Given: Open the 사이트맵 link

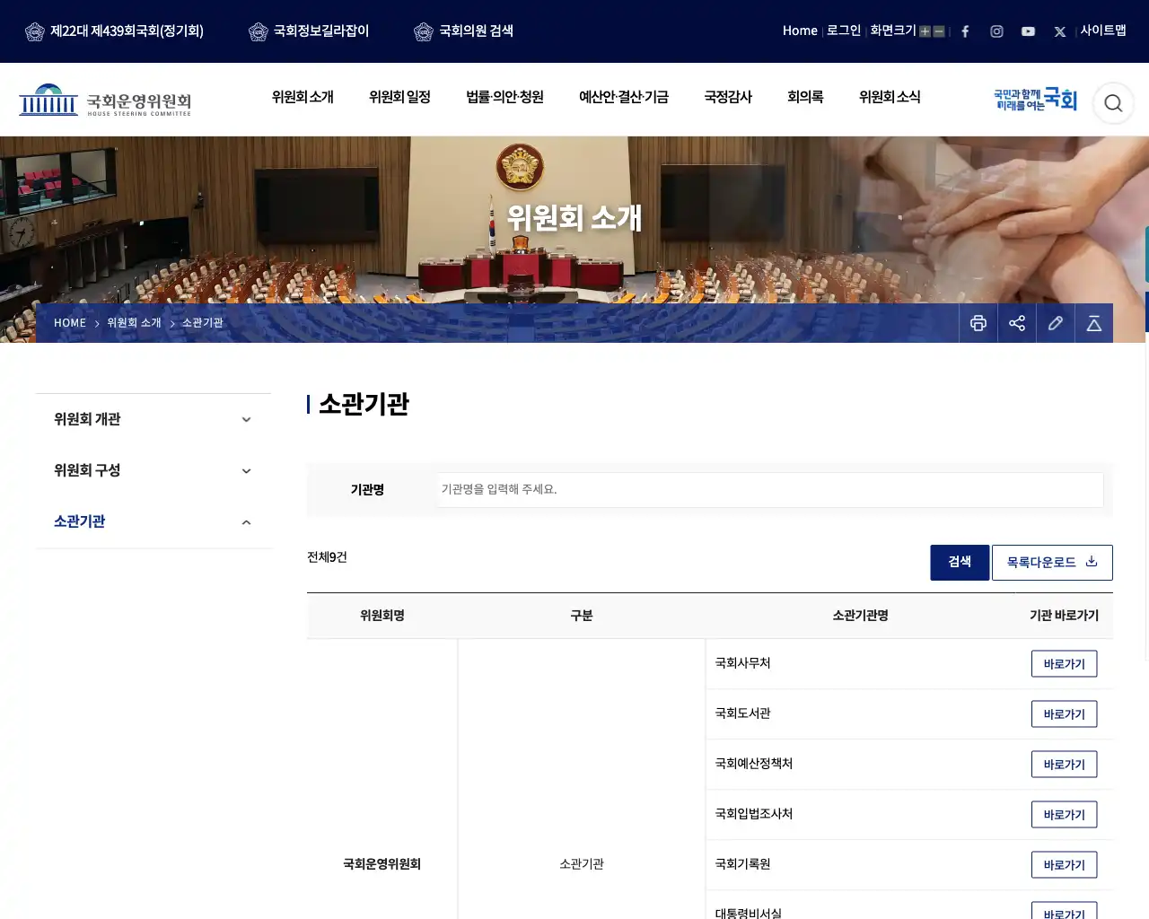Looking at the screenshot, I should [x=1103, y=31].
